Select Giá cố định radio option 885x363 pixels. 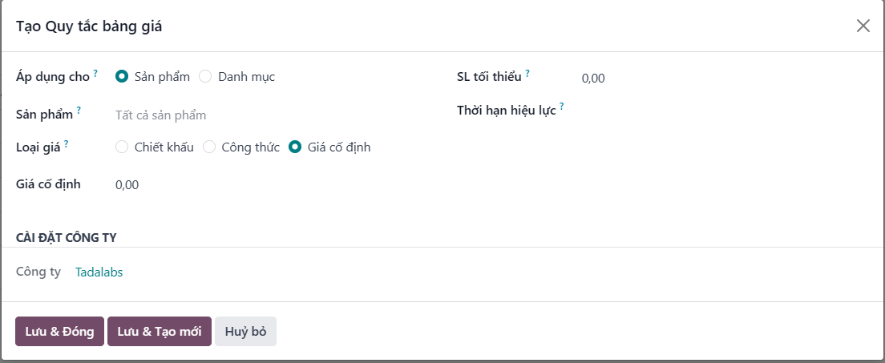[x=295, y=147]
